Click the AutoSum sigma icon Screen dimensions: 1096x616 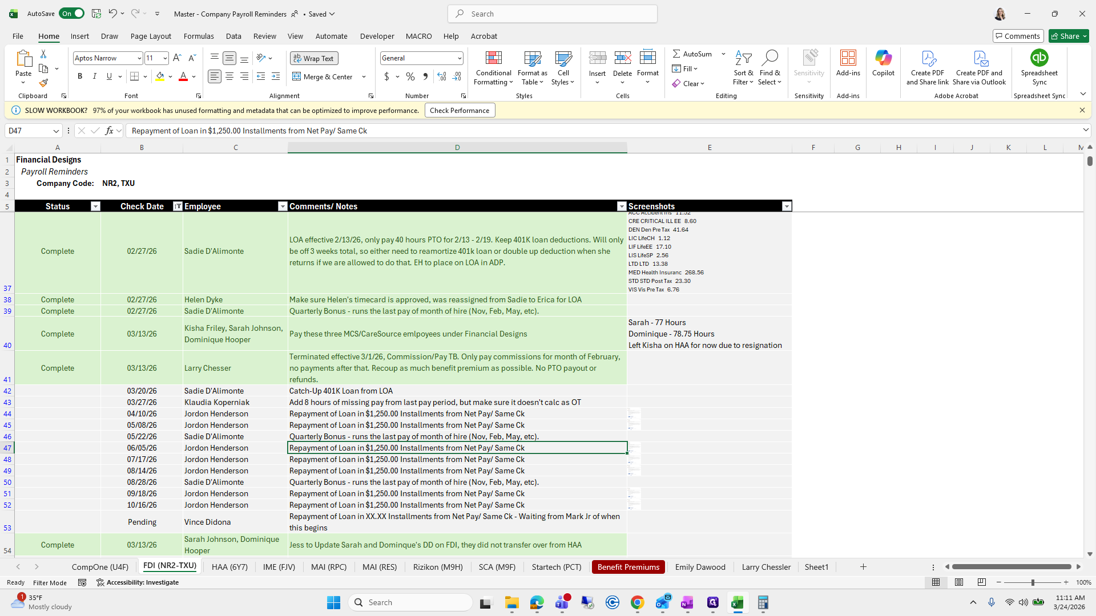tap(676, 54)
